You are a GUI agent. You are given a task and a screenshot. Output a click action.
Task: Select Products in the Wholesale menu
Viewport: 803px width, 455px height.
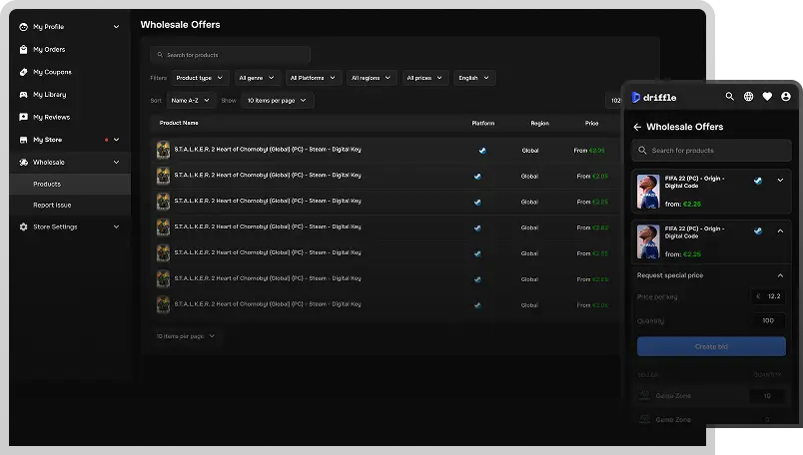click(x=47, y=184)
